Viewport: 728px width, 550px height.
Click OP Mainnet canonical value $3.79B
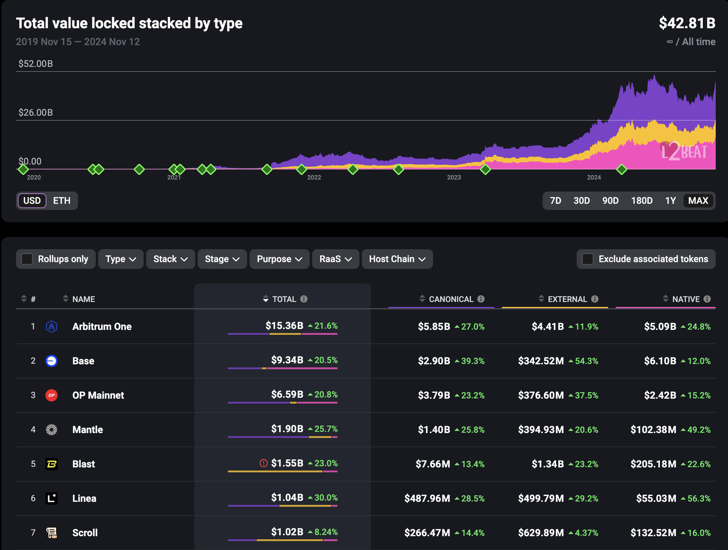pos(434,395)
